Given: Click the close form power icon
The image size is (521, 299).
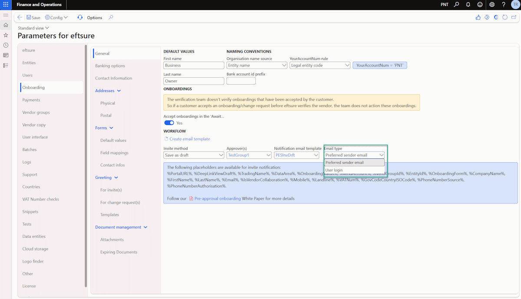Looking at the screenshot, I should (x=514, y=17).
